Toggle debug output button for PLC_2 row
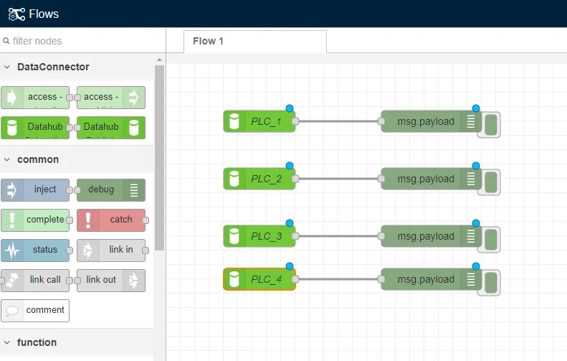Viewport: 567px width, 361px height. click(x=491, y=182)
